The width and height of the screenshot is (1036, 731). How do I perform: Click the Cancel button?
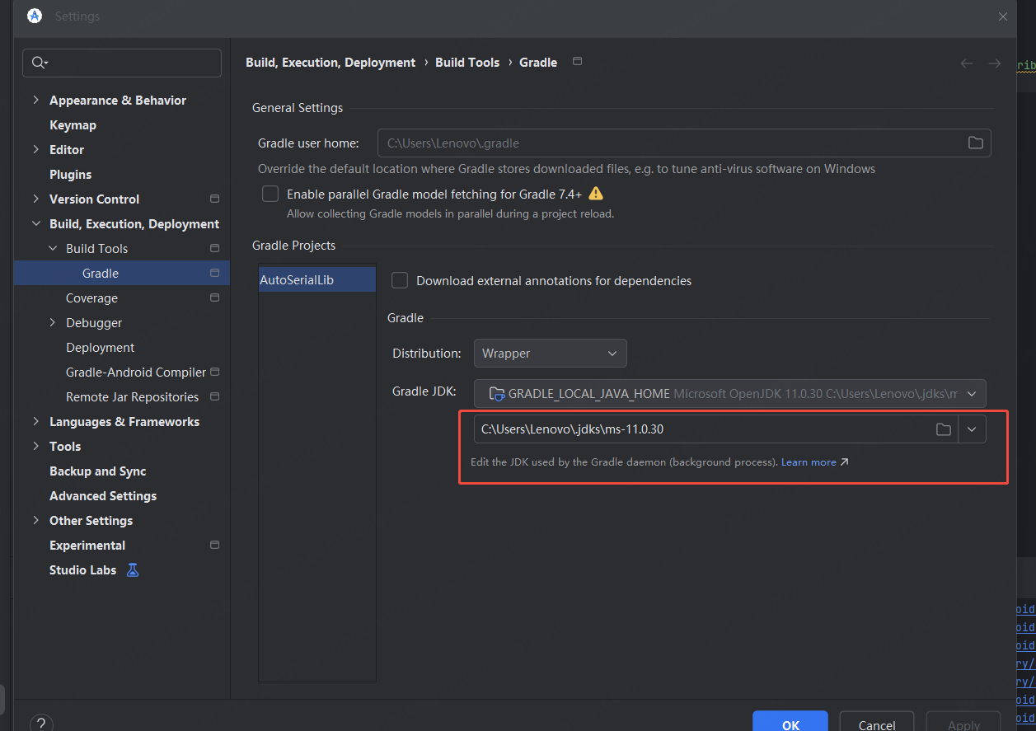[x=877, y=722]
